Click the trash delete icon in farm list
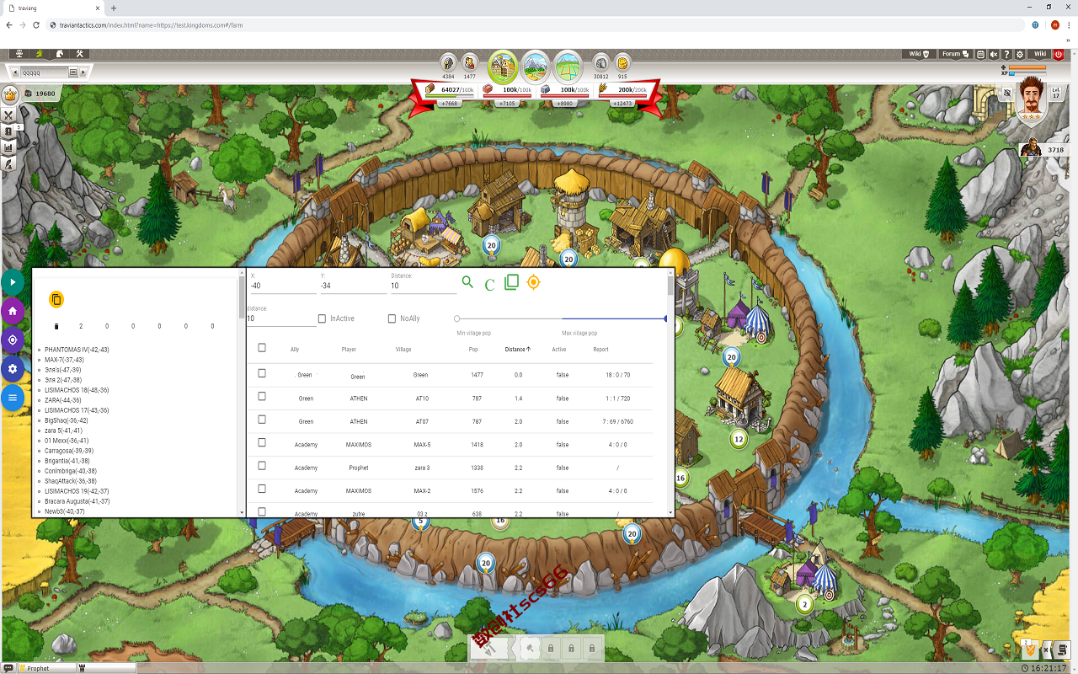The height and width of the screenshot is (674, 1078). (56, 326)
